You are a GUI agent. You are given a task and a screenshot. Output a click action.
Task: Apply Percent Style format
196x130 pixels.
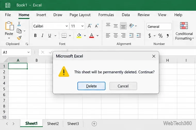point(160,36)
